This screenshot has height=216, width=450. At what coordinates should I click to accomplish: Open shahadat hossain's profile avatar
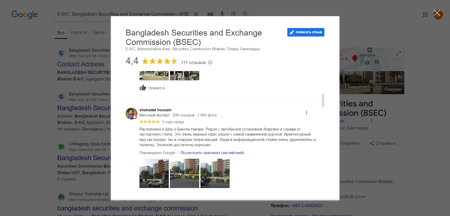(131, 113)
